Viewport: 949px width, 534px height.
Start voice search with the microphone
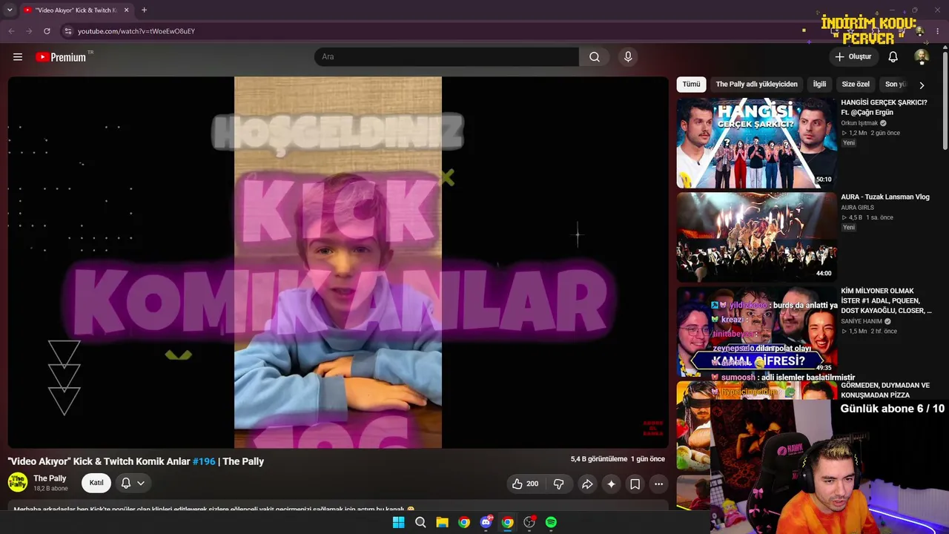tap(628, 57)
